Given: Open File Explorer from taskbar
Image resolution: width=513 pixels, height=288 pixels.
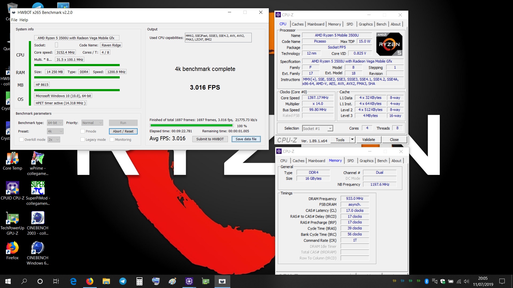Looking at the screenshot, I should tap(106, 281).
